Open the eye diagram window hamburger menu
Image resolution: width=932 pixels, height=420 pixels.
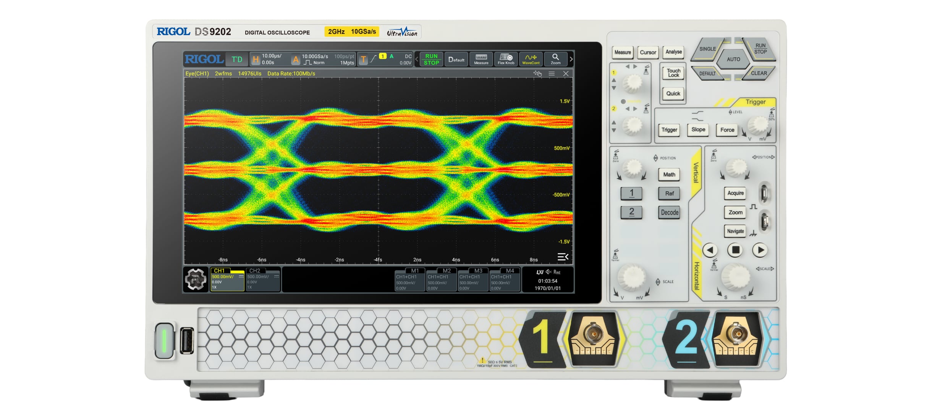click(x=552, y=73)
